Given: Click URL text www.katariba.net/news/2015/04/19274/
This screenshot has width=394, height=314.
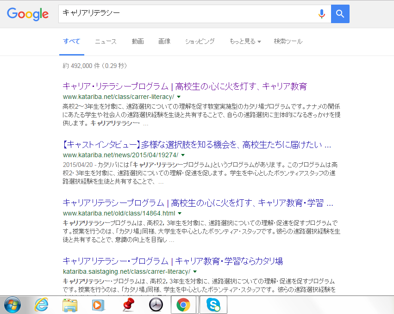Looking at the screenshot, I should [x=121, y=155].
